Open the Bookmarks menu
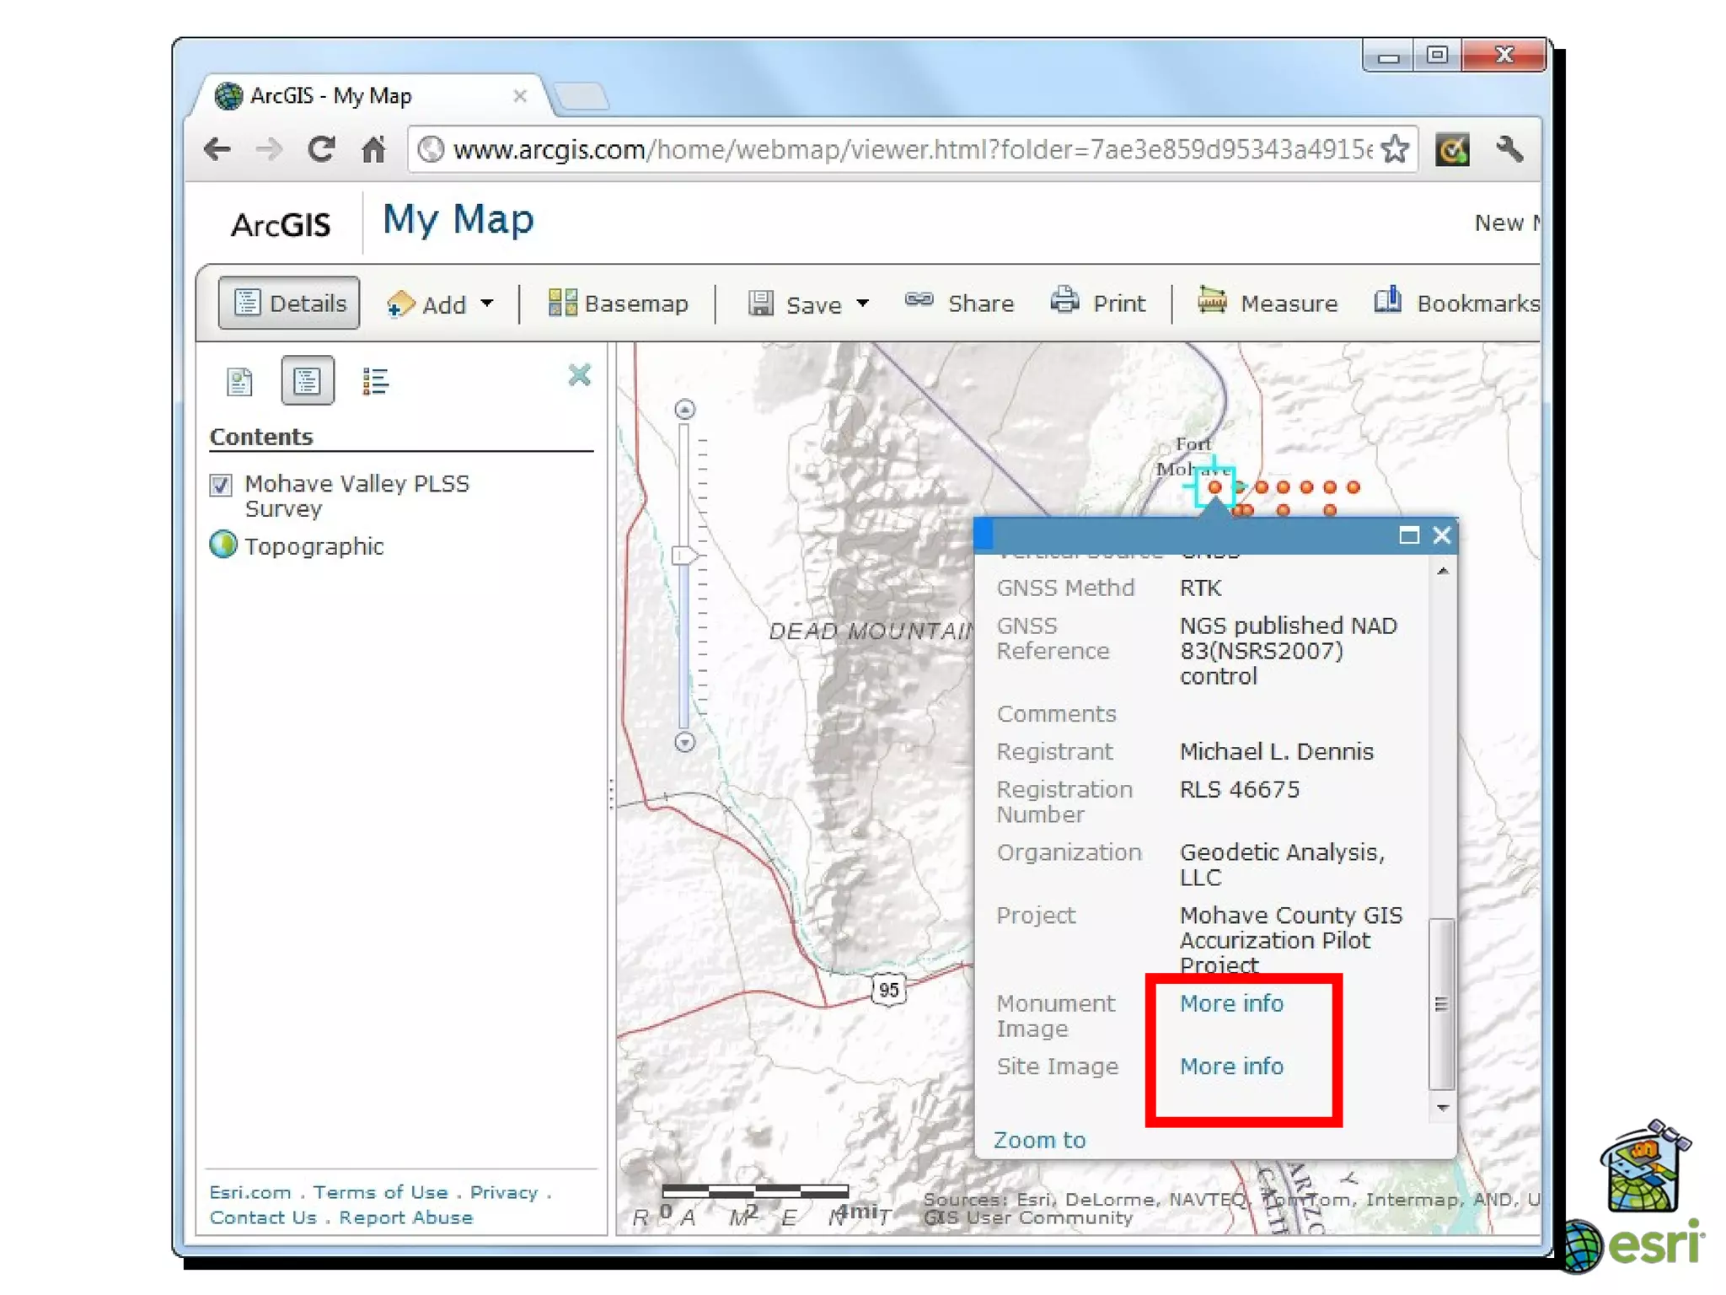 (x=1456, y=304)
